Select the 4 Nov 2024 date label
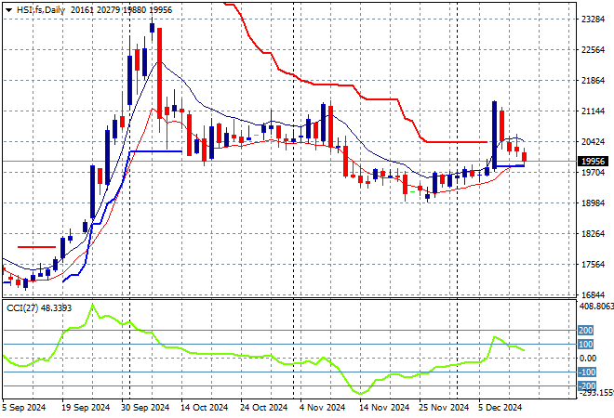The height and width of the screenshot is (418, 614). click(322, 407)
